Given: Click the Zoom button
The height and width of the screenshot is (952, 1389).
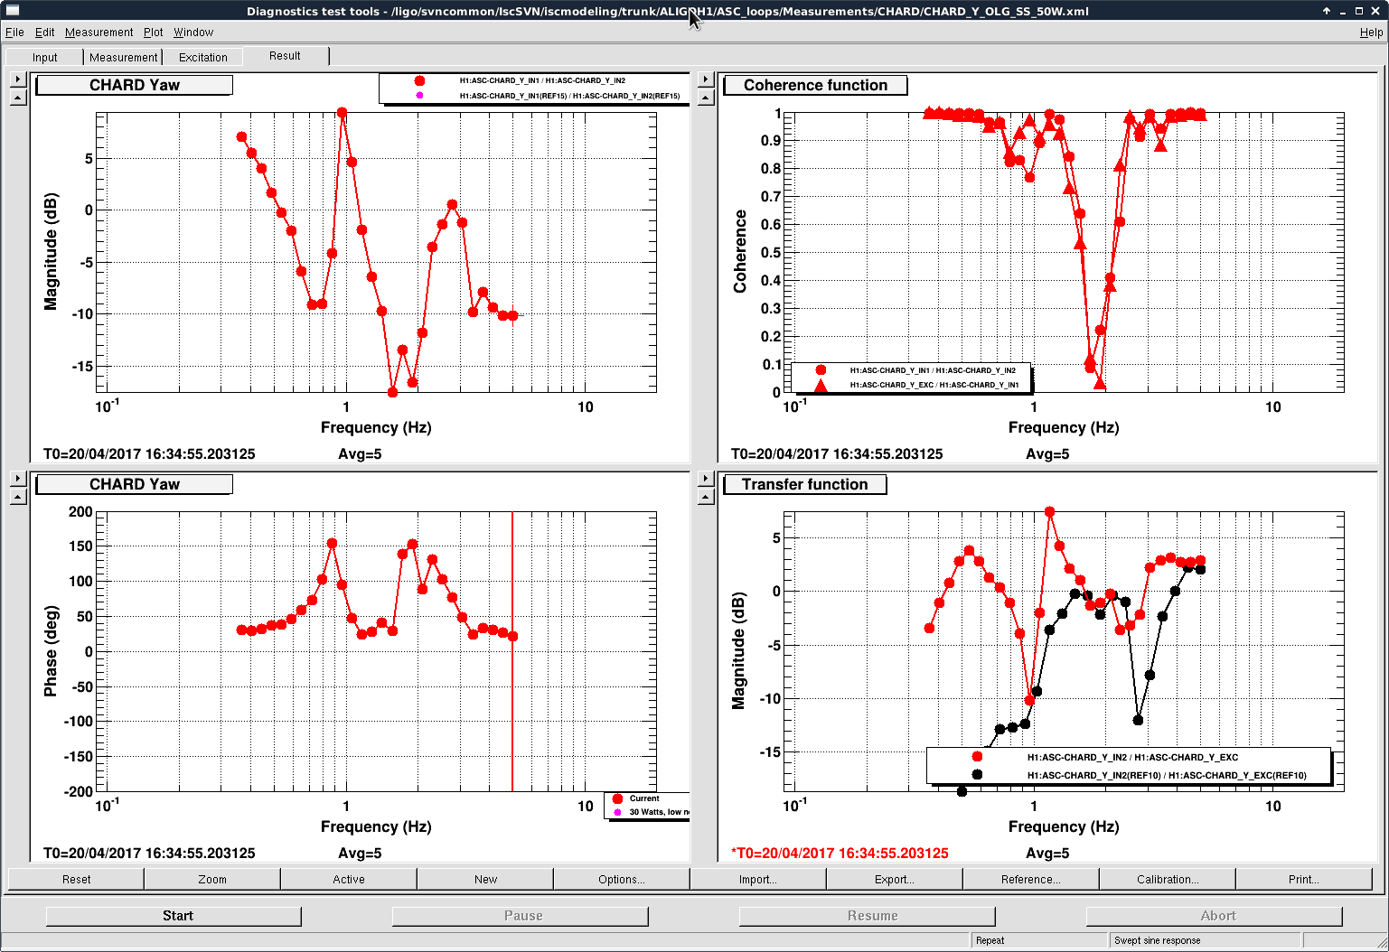Looking at the screenshot, I should [x=212, y=879].
